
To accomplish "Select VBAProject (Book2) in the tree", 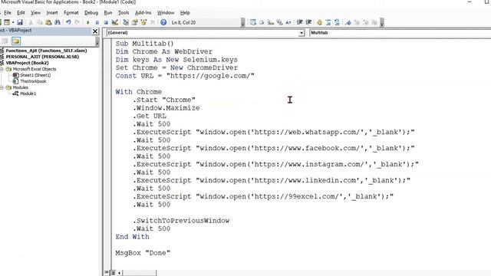I will pyautogui.click(x=28, y=63).
